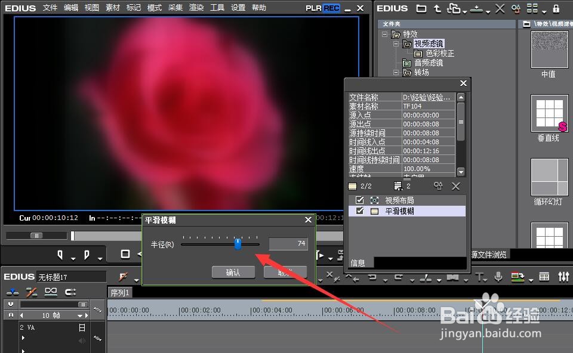Click the Set Out point icon under the player
573x353 pixels.
point(87,255)
